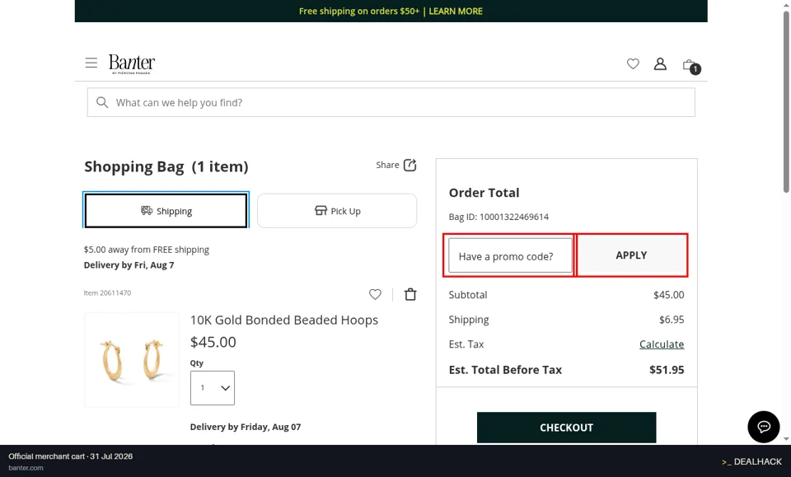Share the shopping bag
This screenshot has height=477, width=791.
click(x=396, y=165)
